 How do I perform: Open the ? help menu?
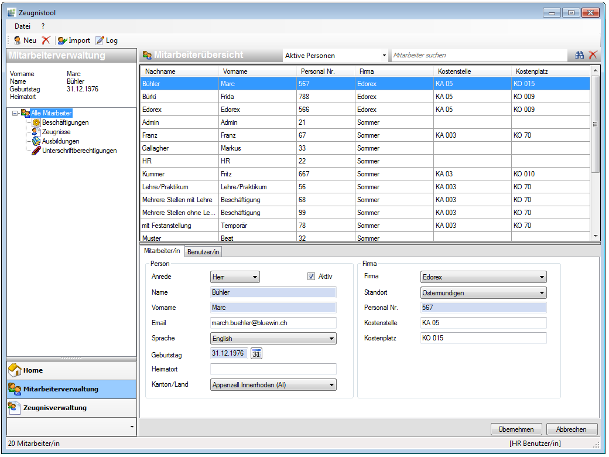43,26
